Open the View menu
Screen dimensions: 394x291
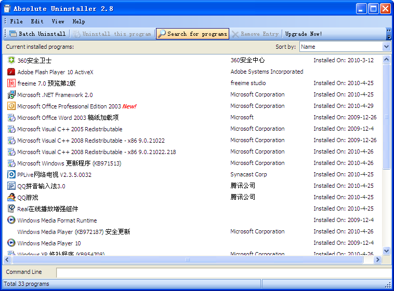click(58, 21)
